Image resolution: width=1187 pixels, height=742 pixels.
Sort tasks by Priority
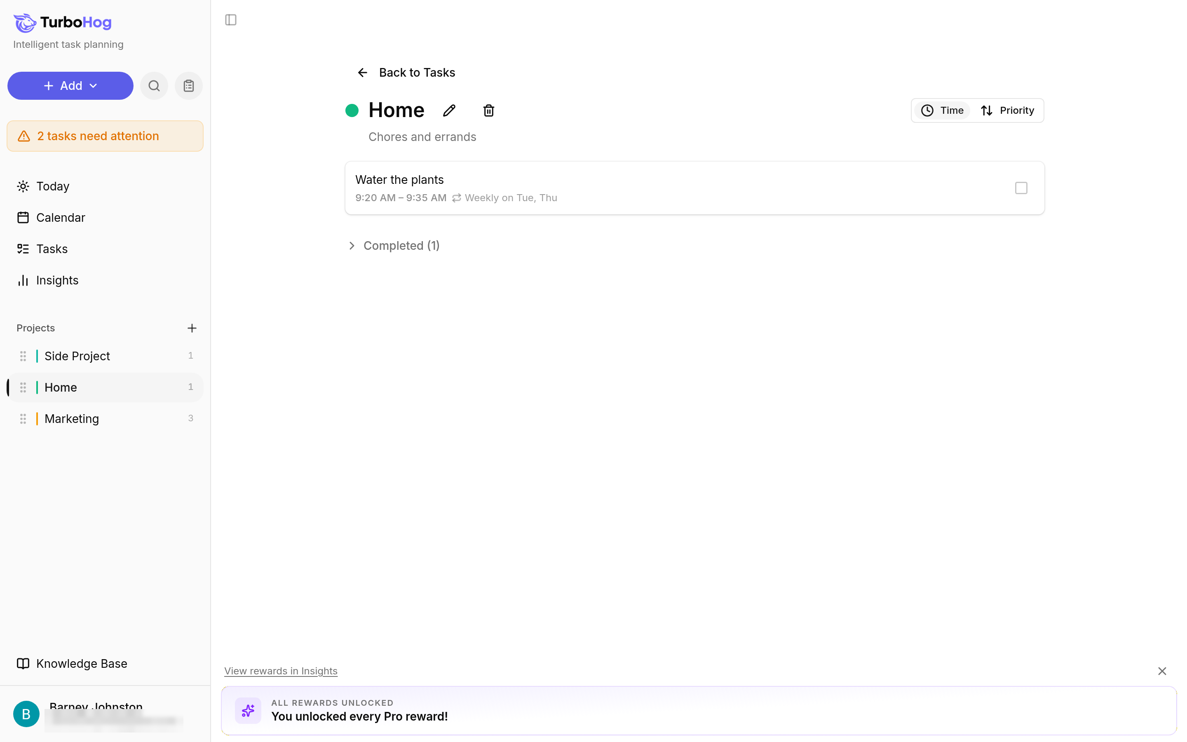tap(1007, 110)
